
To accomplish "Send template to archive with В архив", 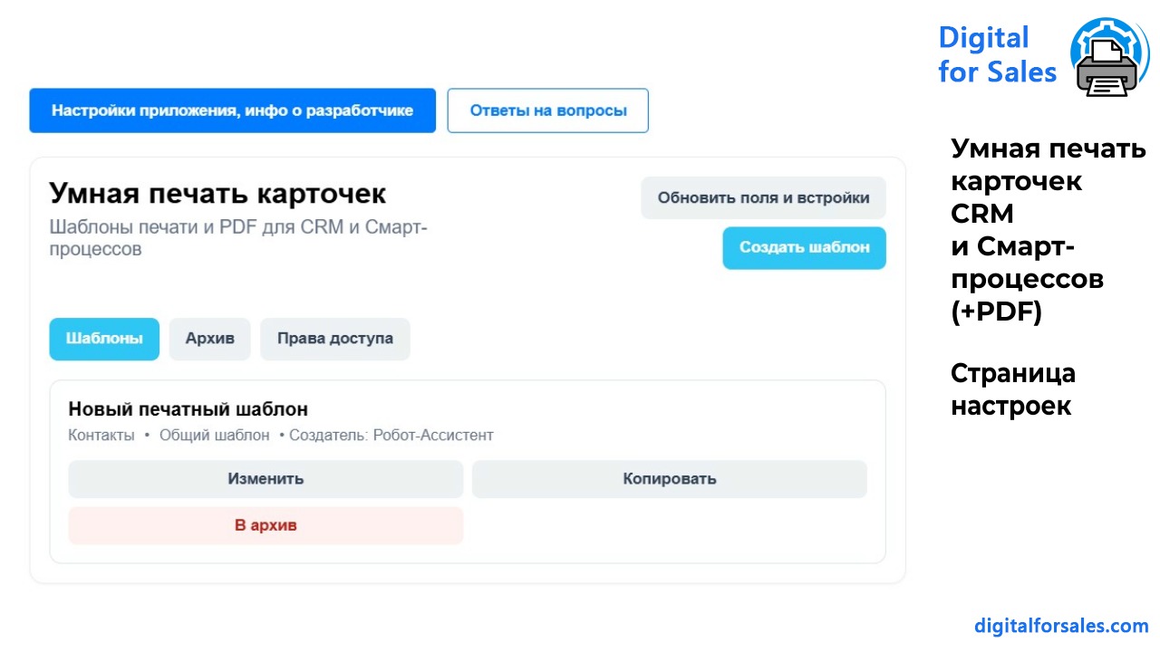I will 266,525.
